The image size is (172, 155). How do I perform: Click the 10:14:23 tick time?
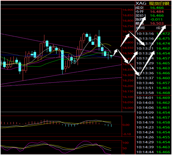(145, 128)
